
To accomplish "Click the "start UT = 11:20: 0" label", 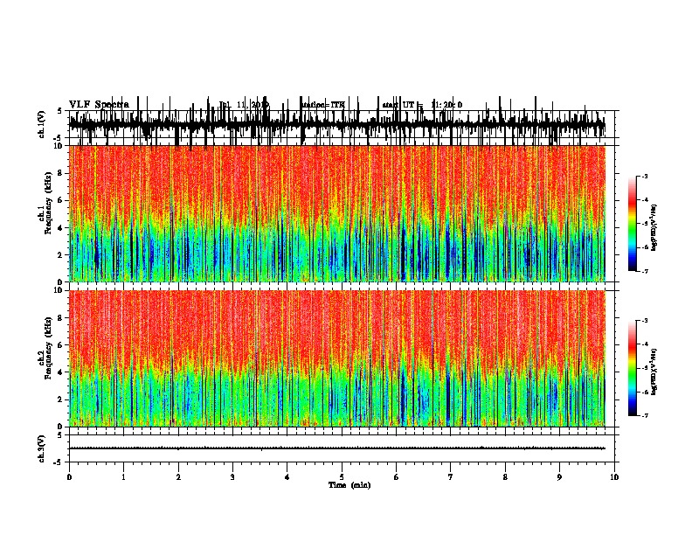I will coord(422,105).
